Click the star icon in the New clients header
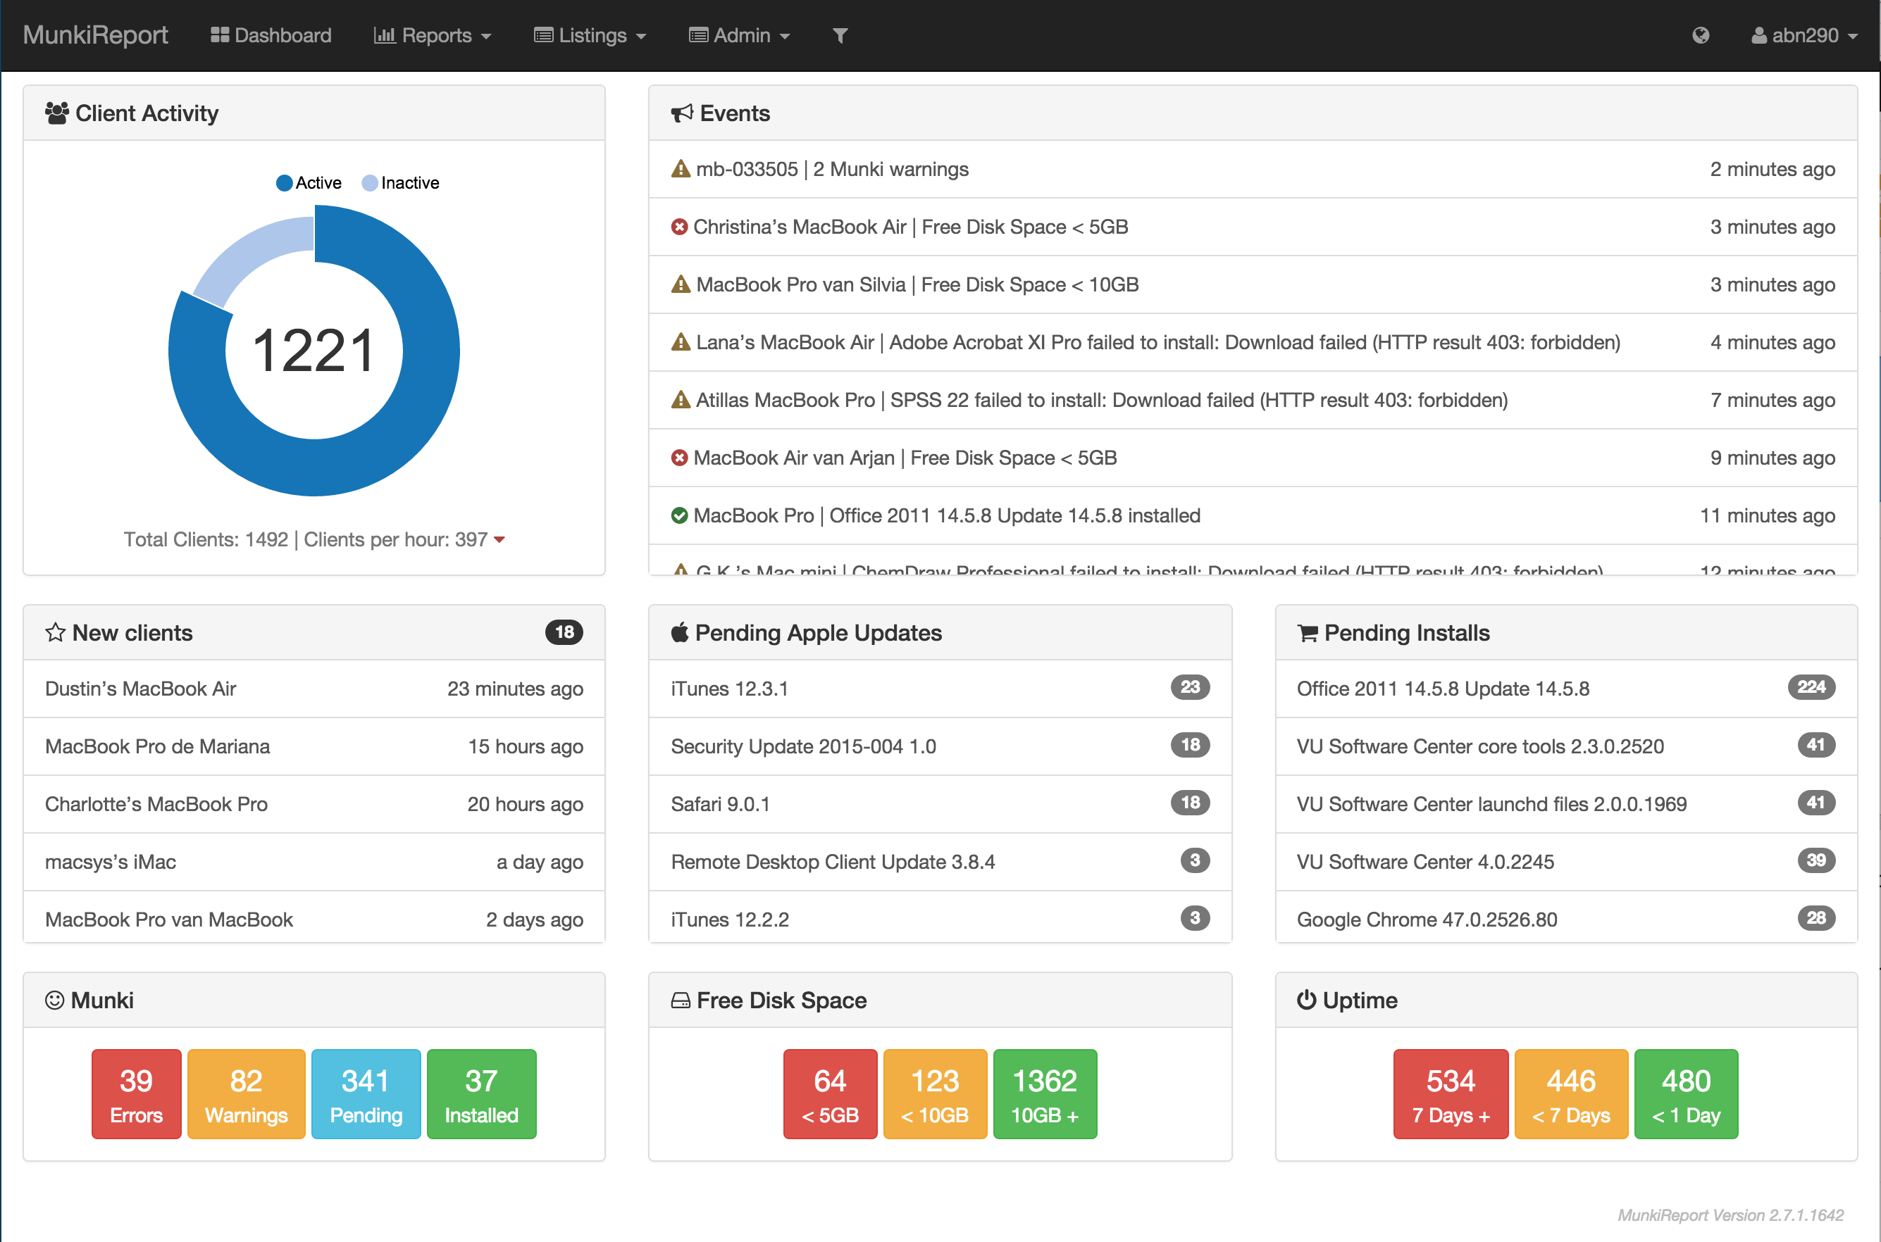The width and height of the screenshot is (1881, 1242). 55,632
